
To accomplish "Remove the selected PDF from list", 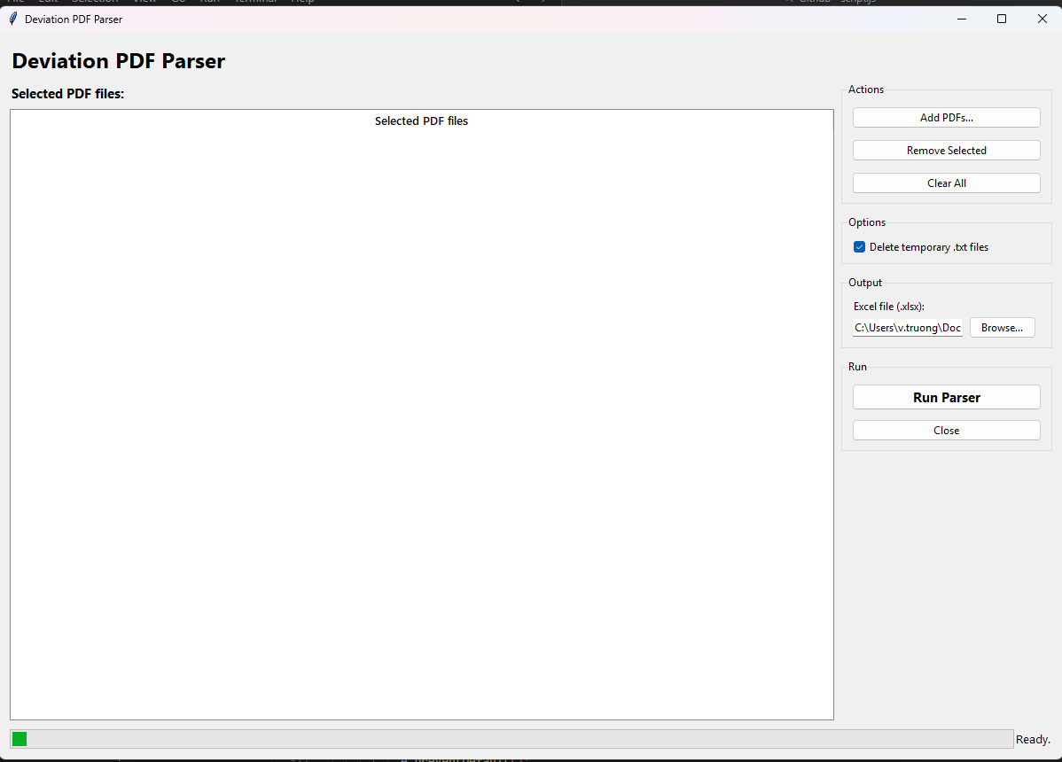I will coord(946,151).
